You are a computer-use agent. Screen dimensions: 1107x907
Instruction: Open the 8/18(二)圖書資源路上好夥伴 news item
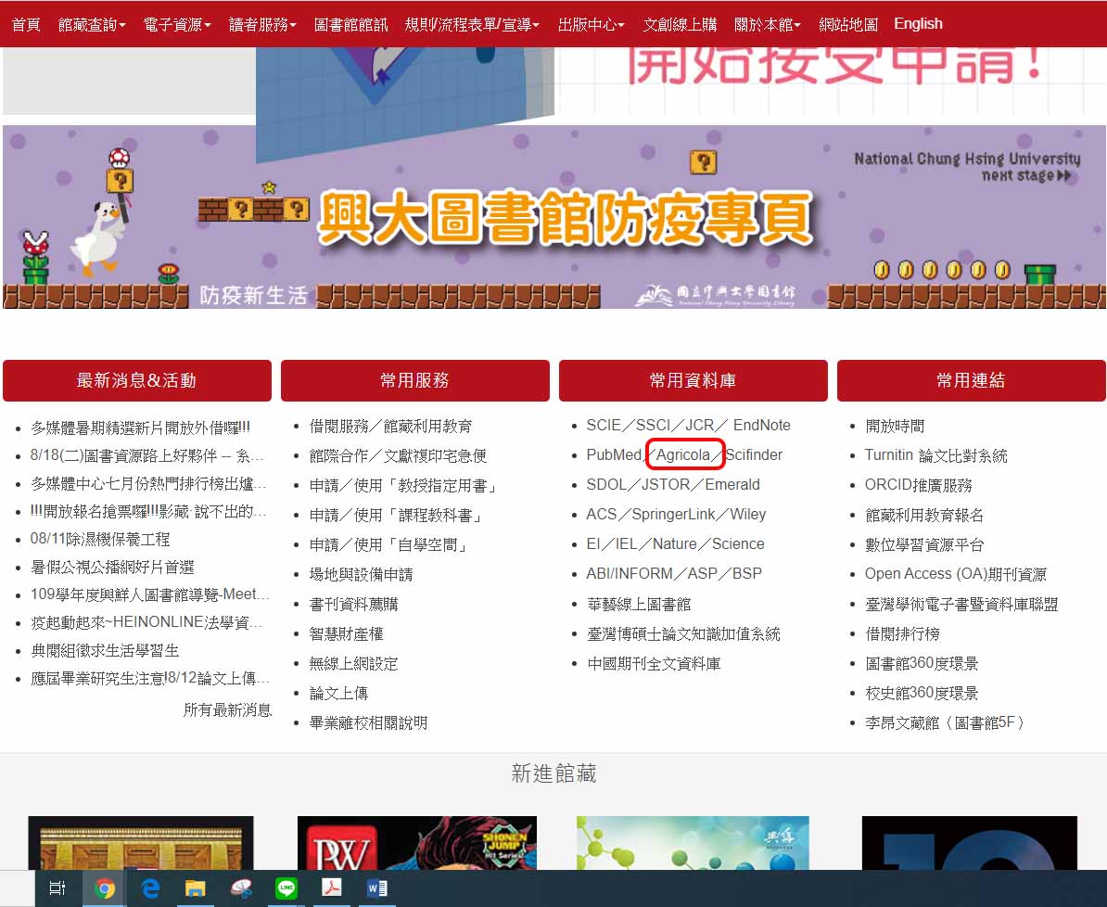click(x=147, y=455)
